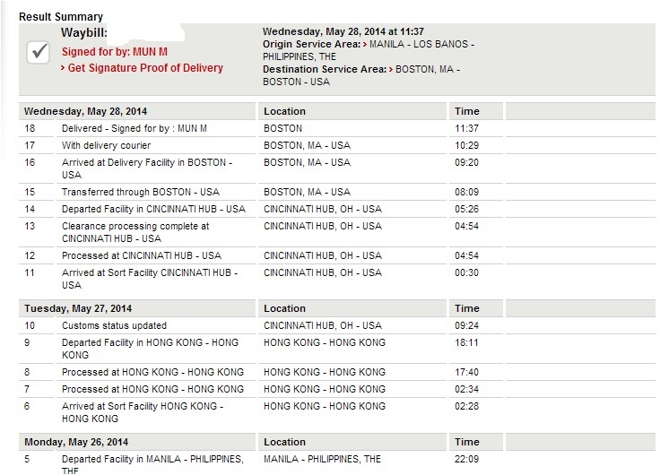Select checkpoint 18 Delivered - Signed for row
The width and height of the screenshot is (669, 475).
pos(337,128)
